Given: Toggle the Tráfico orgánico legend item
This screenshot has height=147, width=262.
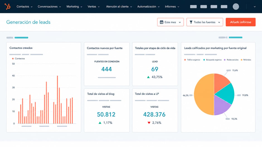Looking at the screenshot, I should [x=192, y=60].
